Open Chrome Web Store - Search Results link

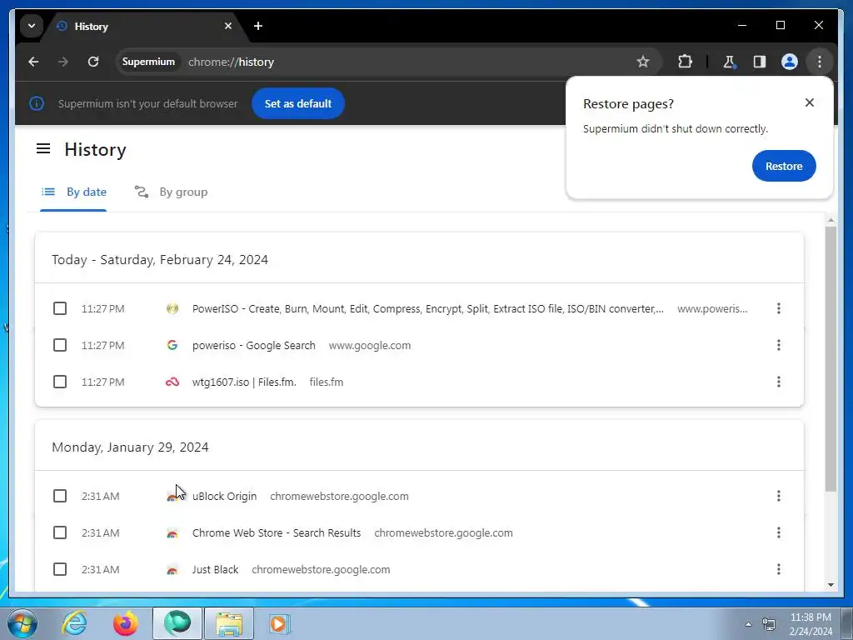click(x=277, y=532)
